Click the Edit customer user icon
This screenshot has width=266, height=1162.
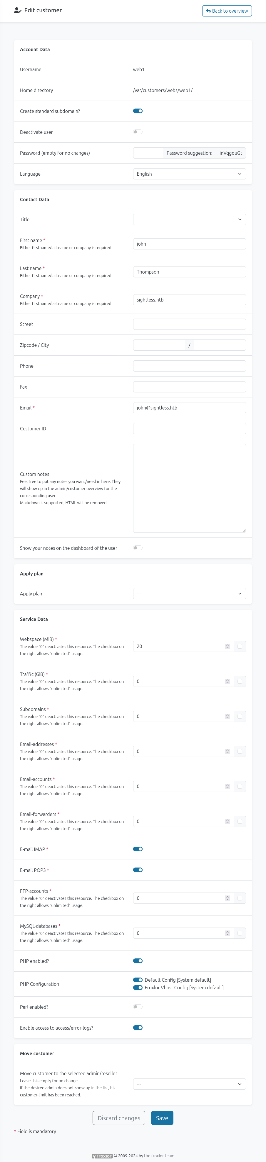pyautogui.click(x=18, y=10)
